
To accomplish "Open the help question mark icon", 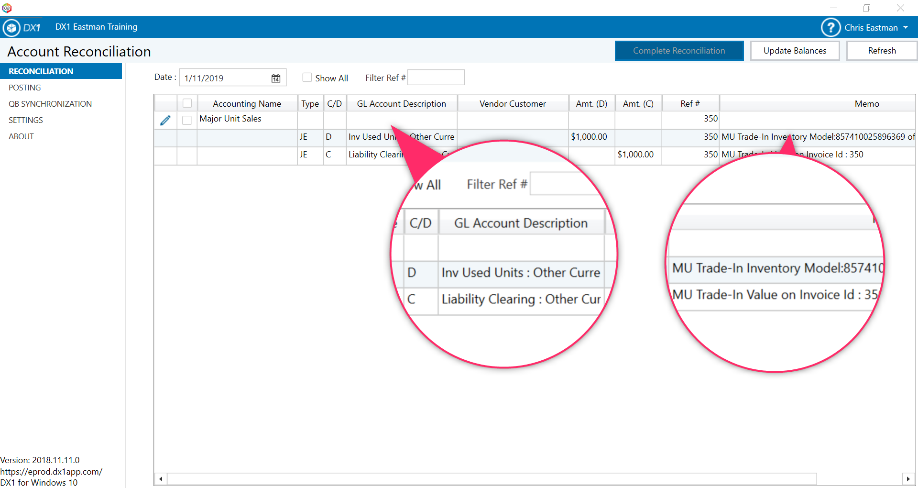I will coord(831,28).
